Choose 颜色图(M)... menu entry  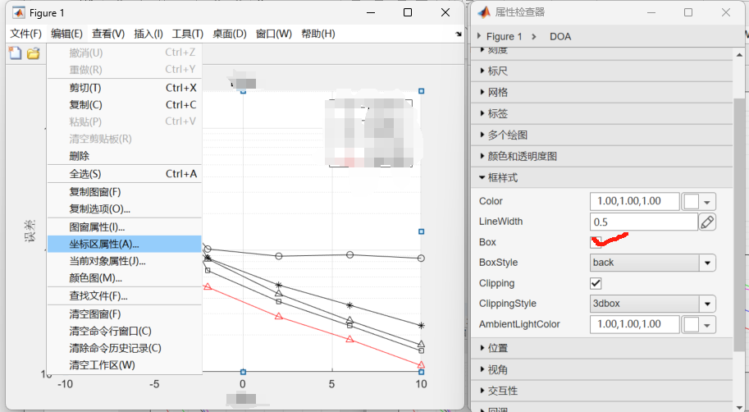pyautogui.click(x=124, y=278)
